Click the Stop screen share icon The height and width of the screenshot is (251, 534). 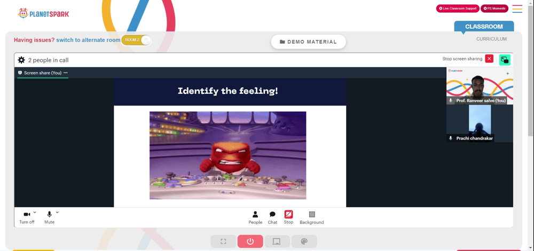tap(288, 214)
